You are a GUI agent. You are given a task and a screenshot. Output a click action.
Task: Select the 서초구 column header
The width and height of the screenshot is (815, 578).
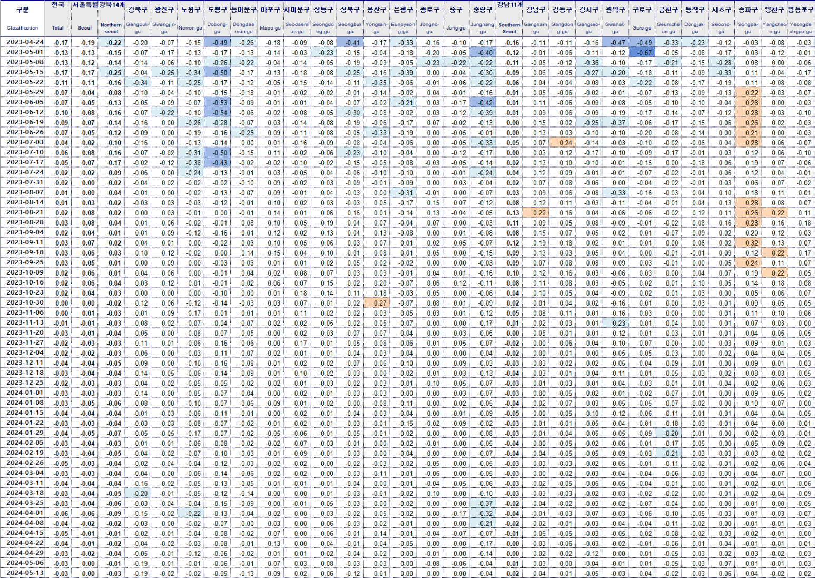[721, 10]
